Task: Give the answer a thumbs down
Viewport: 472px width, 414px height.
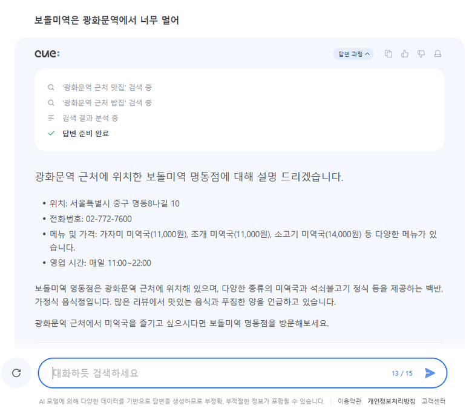Action: (421, 54)
